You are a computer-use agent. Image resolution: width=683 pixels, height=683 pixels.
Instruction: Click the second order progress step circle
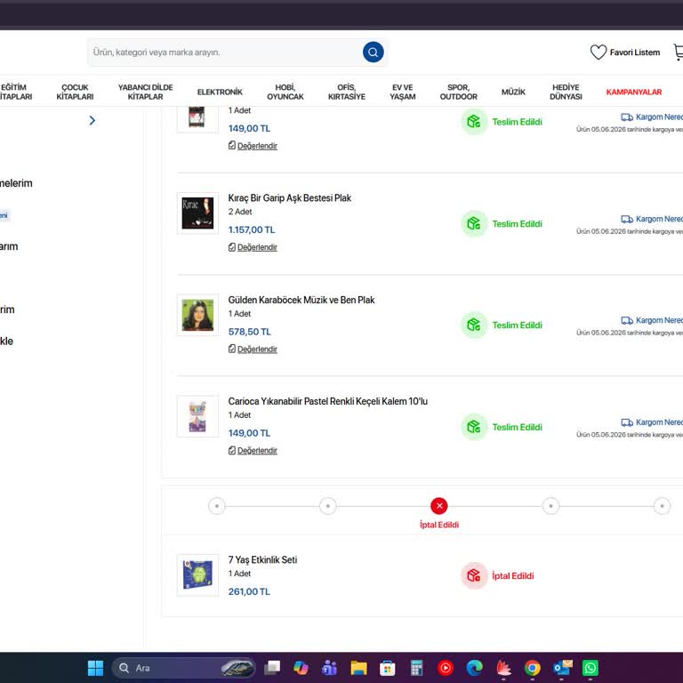tap(328, 506)
